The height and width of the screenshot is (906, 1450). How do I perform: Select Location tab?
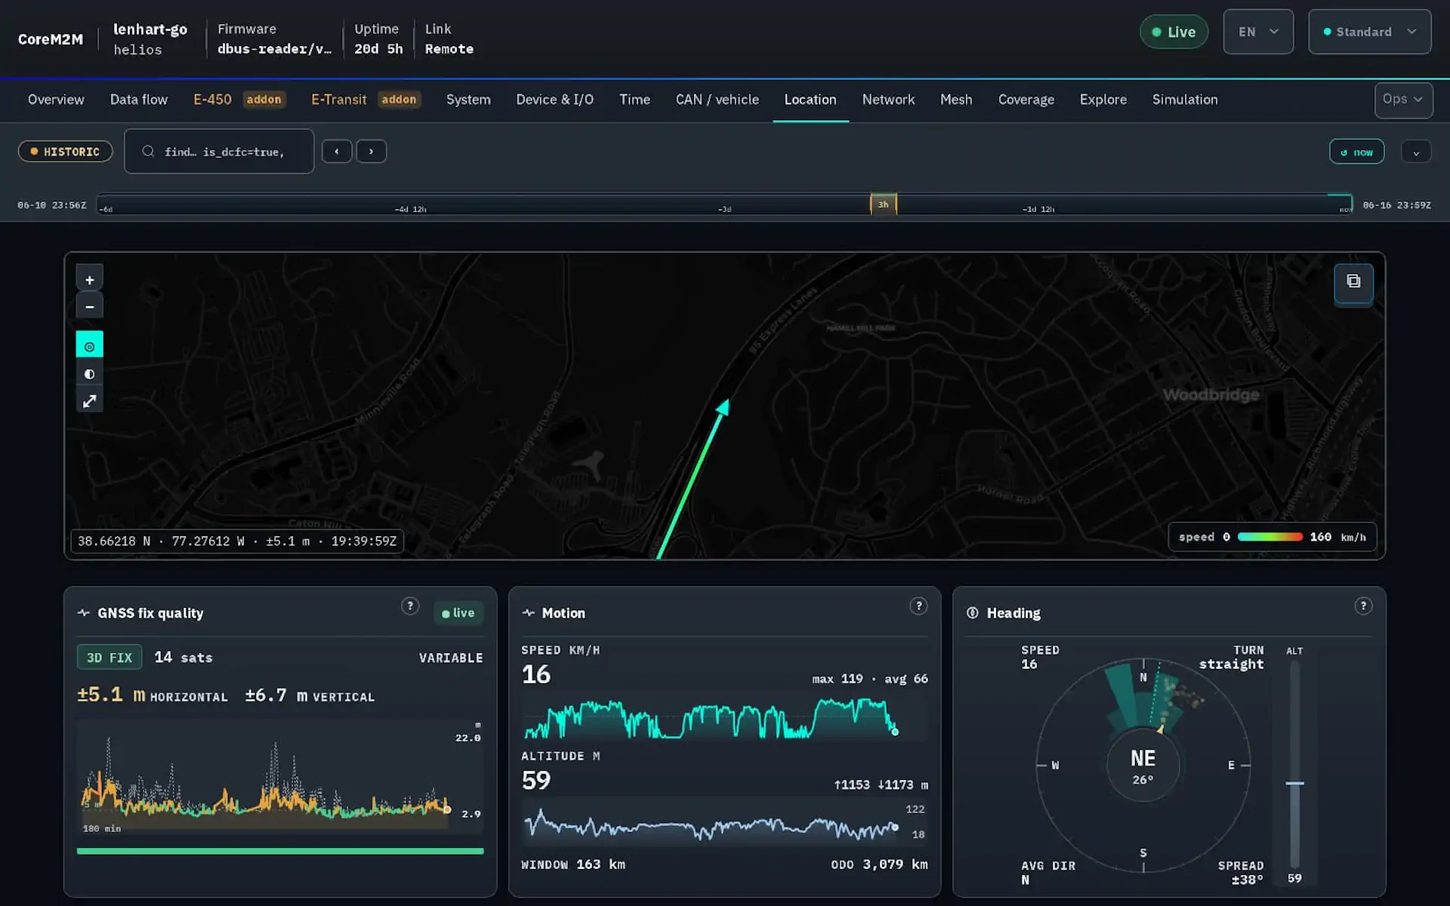(810, 100)
